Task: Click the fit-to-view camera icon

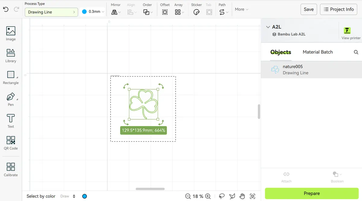Action: point(252,196)
